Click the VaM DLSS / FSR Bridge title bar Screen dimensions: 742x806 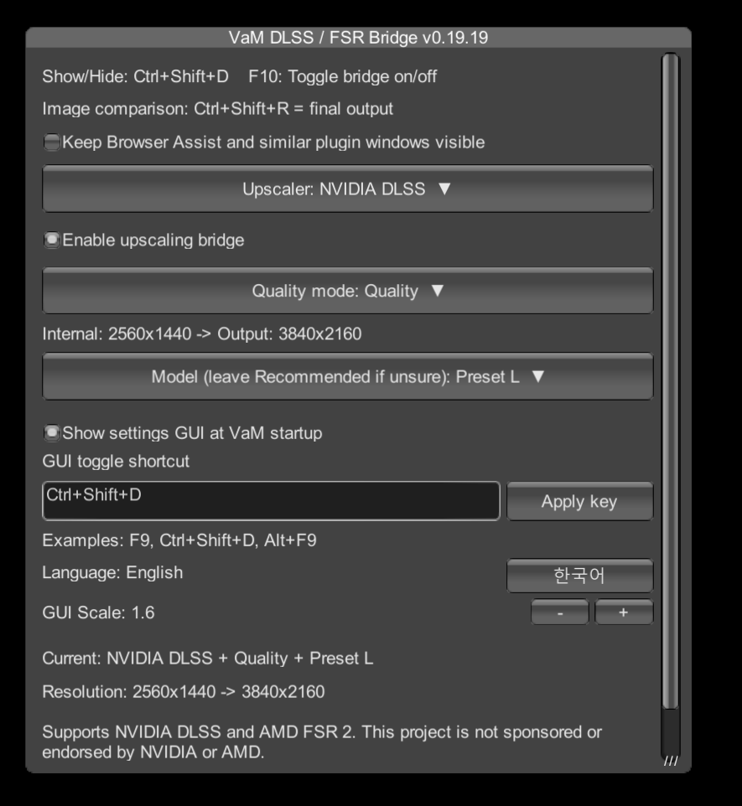[359, 38]
